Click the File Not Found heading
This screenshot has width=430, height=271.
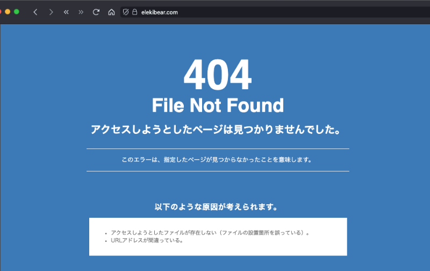[217, 105]
